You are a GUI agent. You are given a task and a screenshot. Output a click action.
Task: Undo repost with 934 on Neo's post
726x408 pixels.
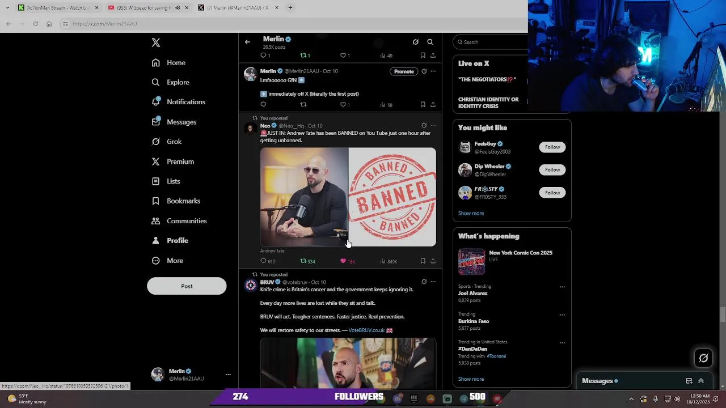point(307,261)
